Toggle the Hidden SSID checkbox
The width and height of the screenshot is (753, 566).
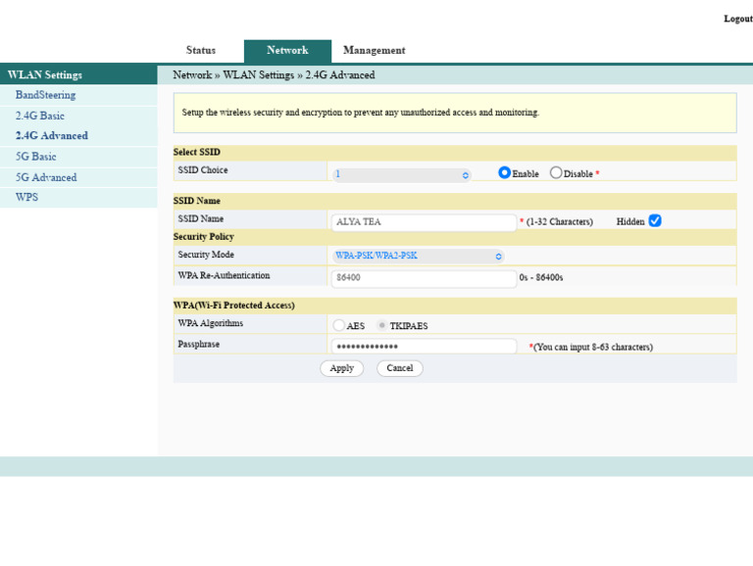click(655, 221)
